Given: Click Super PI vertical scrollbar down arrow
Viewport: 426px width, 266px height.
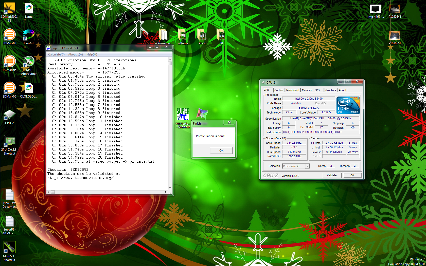Looking at the screenshot, I should (170, 188).
